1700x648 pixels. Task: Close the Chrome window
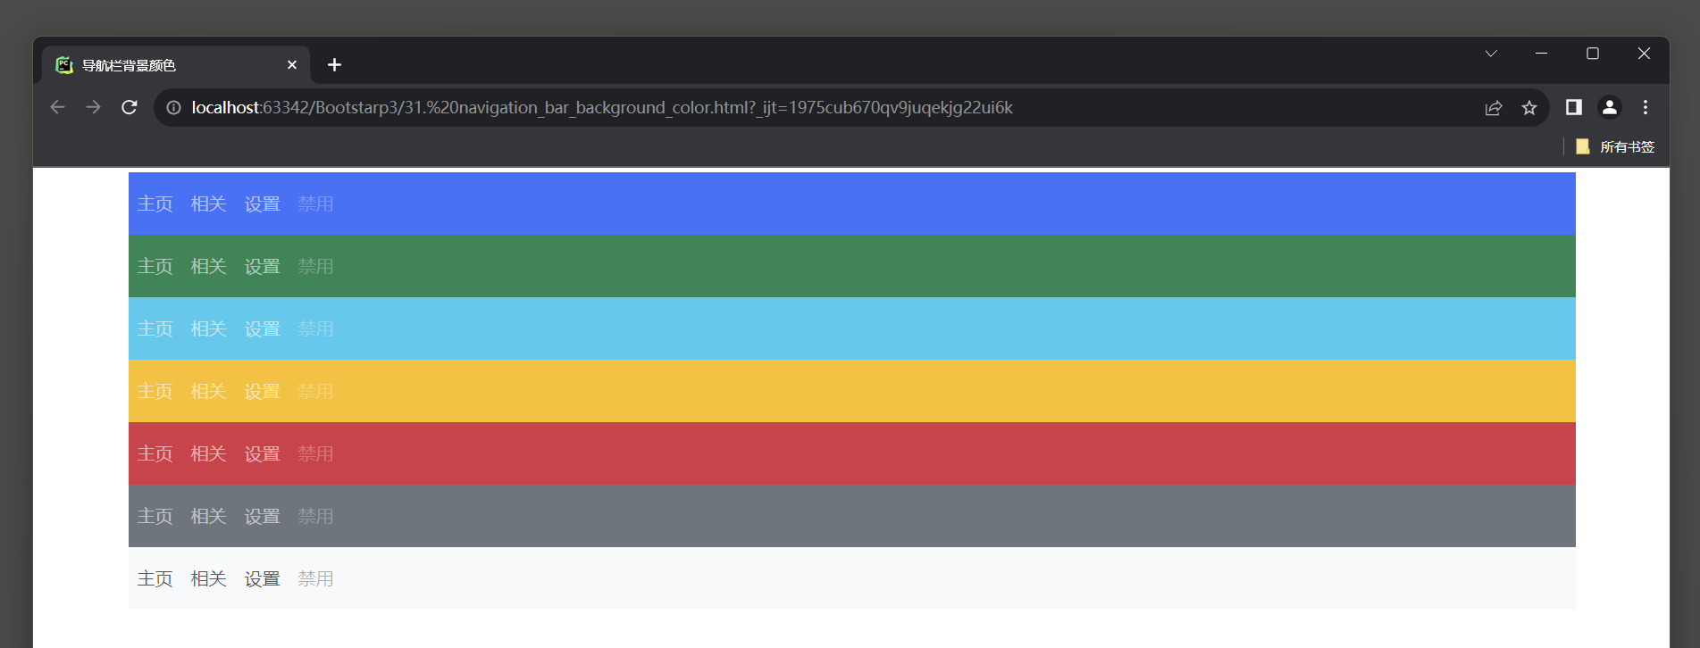coord(1644,54)
